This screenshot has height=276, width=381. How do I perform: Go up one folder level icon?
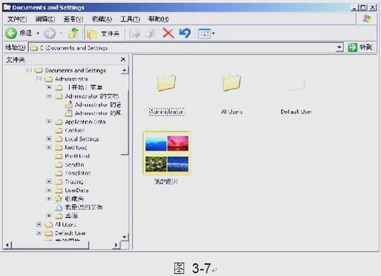73,33
